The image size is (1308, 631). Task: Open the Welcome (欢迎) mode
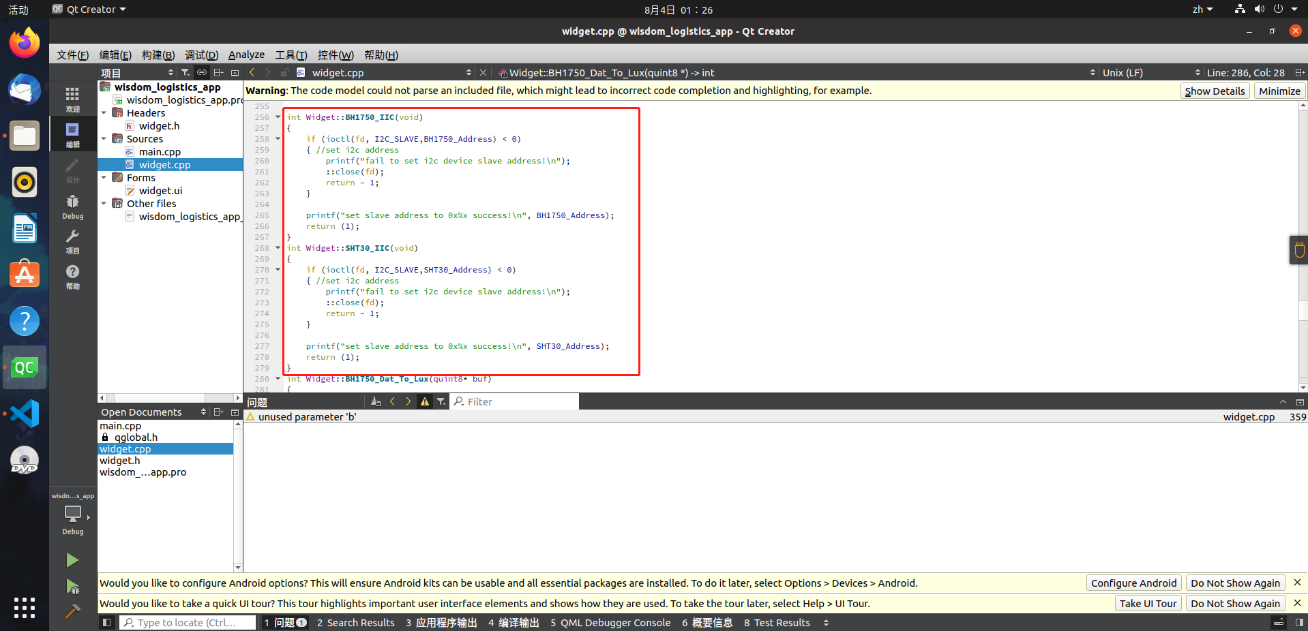(72, 99)
